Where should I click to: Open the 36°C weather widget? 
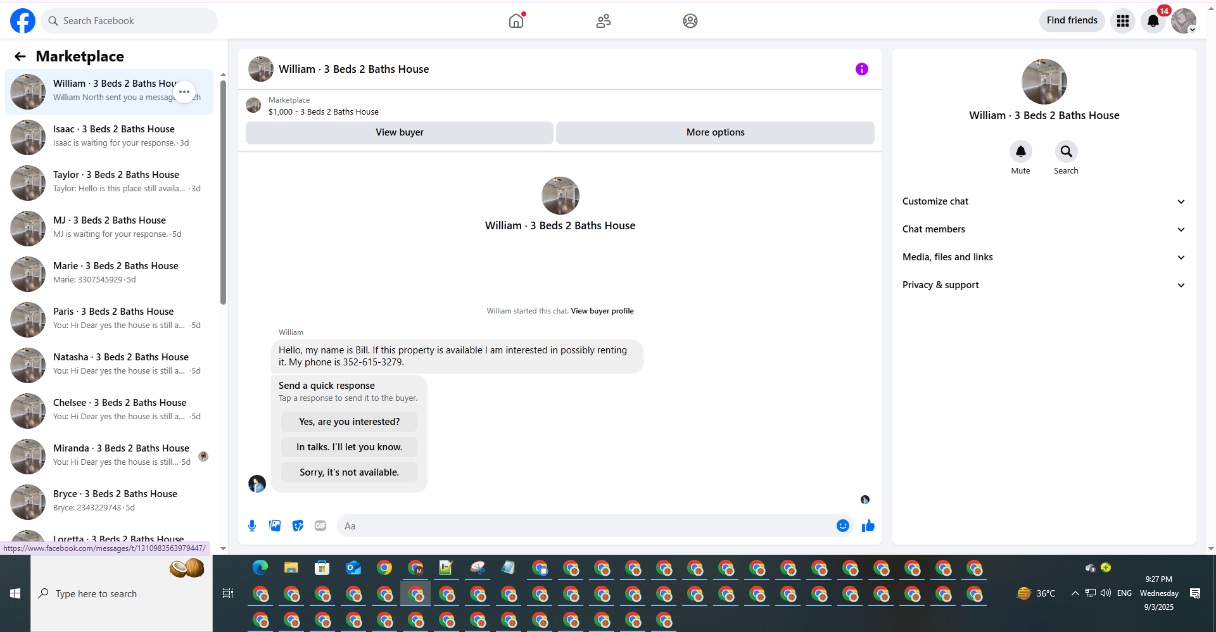click(1036, 593)
